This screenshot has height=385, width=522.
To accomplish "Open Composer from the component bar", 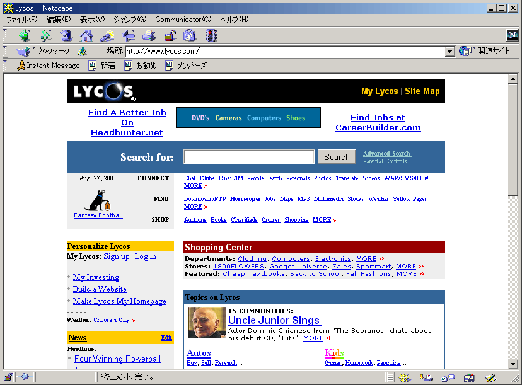I will pyautogui.click(x=490, y=377).
